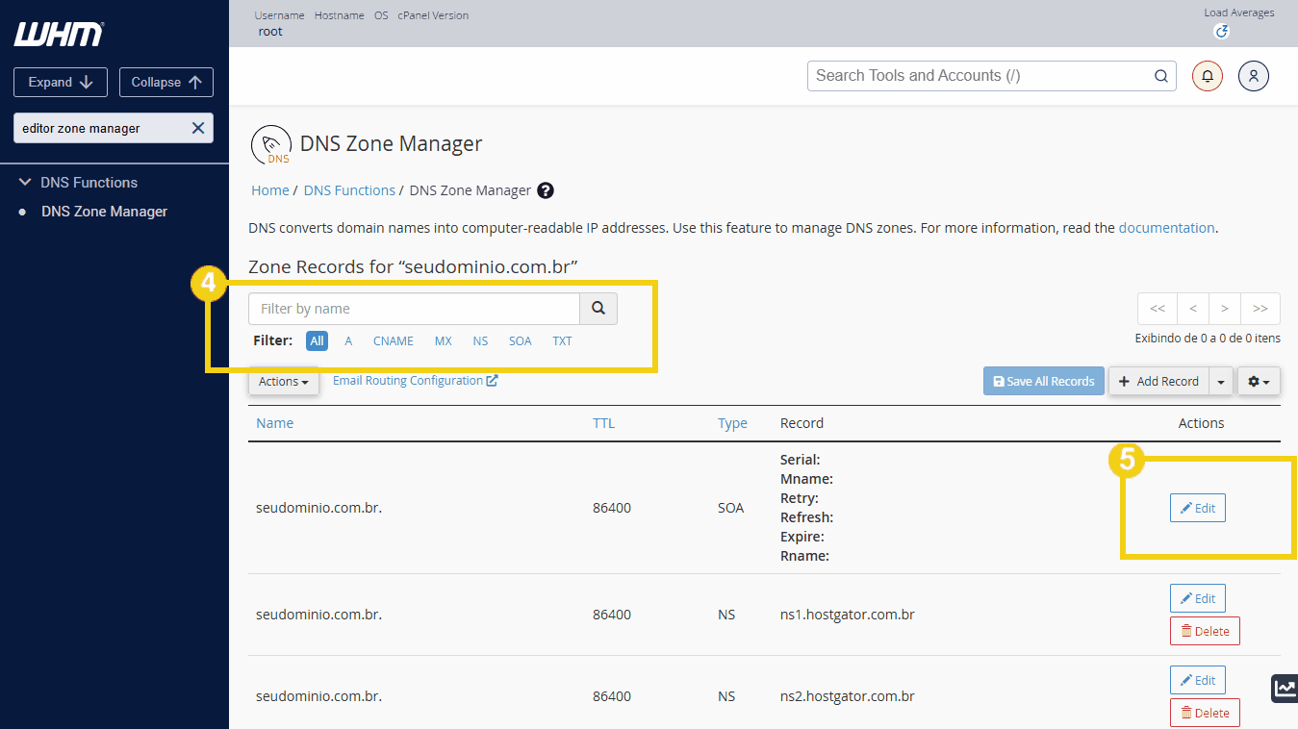Select DNS Zone Manager in sidebar
Image resolution: width=1298 pixels, height=729 pixels.
[x=104, y=212]
